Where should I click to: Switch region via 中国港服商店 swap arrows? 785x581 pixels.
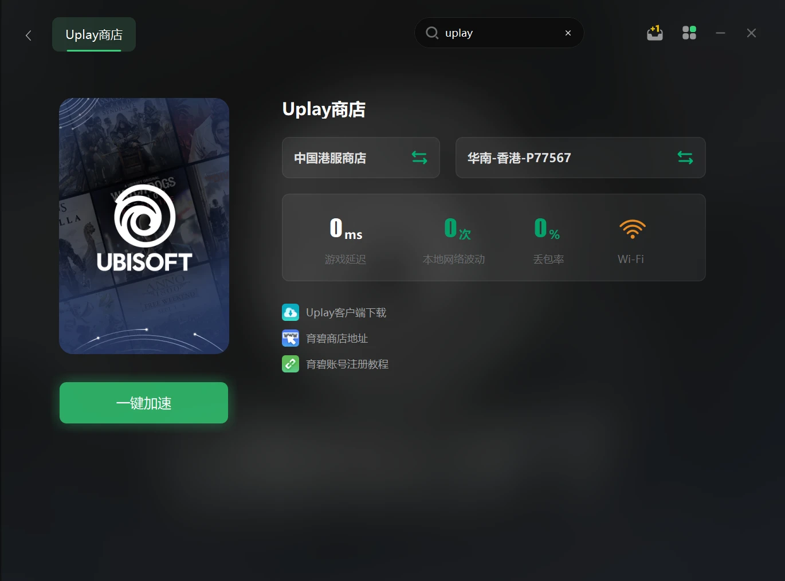(419, 158)
